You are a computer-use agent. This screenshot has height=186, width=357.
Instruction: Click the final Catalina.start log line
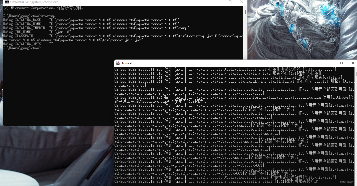coord(216,181)
